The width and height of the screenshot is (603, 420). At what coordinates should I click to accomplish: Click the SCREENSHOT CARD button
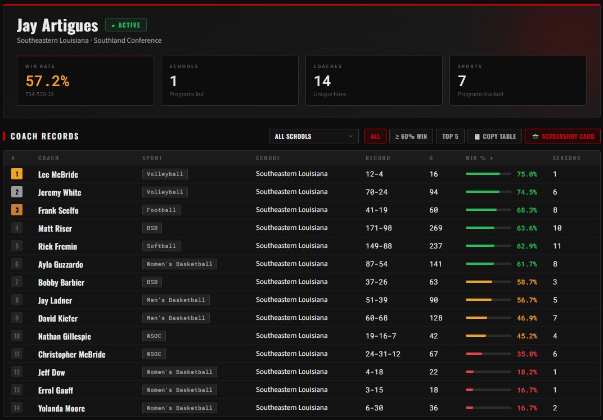(x=562, y=136)
